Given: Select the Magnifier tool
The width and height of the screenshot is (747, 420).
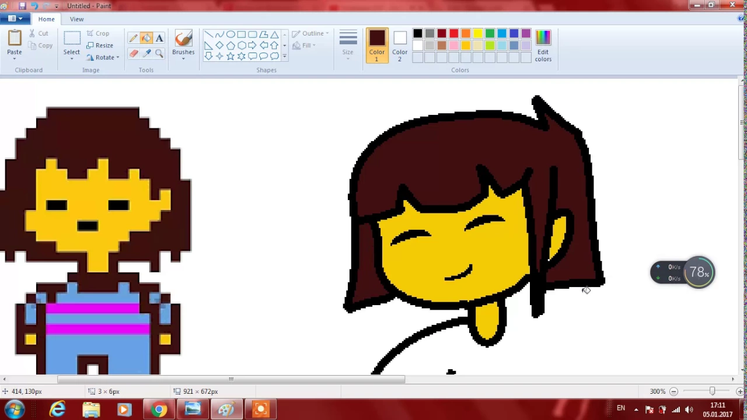Looking at the screenshot, I should point(159,53).
